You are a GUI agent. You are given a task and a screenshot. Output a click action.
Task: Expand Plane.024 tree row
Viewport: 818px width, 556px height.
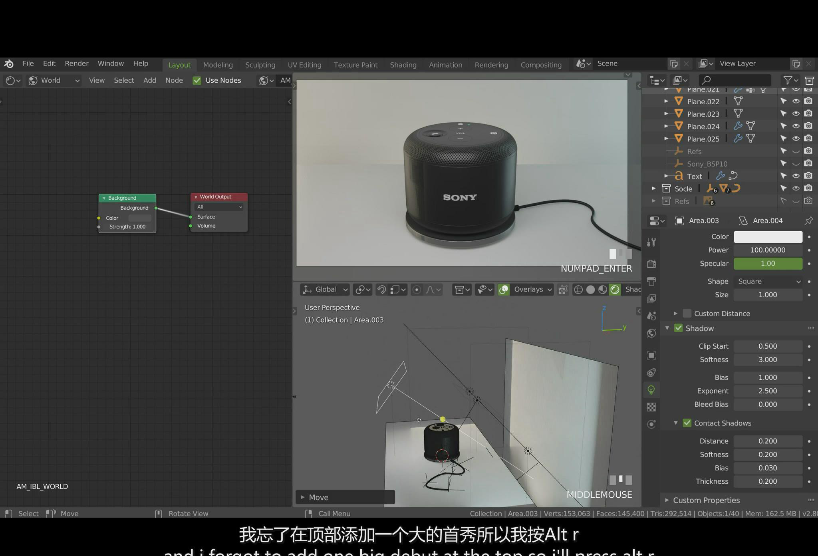[666, 126]
